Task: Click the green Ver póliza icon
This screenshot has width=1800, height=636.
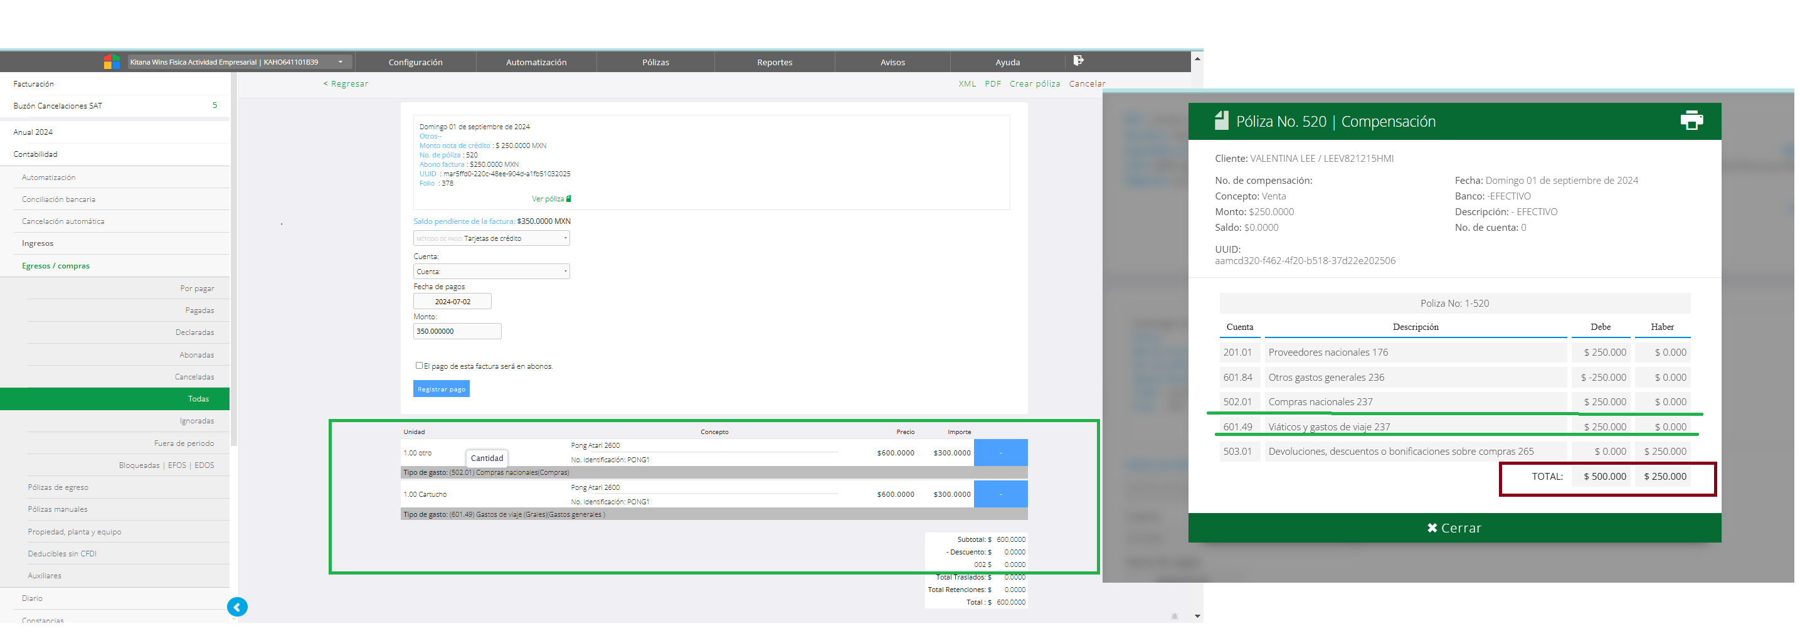Action: 568,199
